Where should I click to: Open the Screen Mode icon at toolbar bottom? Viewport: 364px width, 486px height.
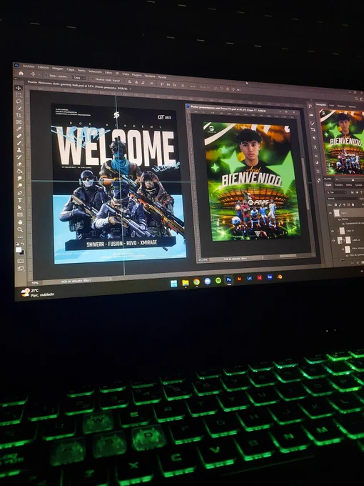pos(21,269)
